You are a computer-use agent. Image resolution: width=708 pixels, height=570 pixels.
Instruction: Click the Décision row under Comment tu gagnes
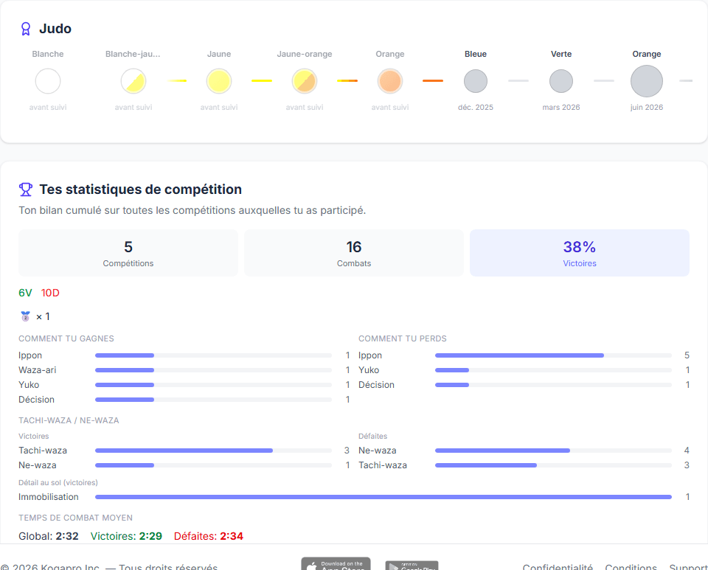[x=184, y=400]
